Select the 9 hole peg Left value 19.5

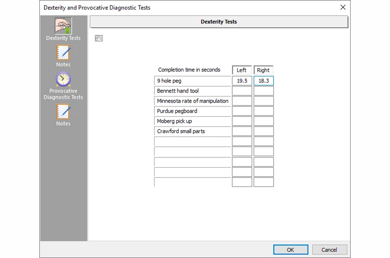click(x=242, y=81)
